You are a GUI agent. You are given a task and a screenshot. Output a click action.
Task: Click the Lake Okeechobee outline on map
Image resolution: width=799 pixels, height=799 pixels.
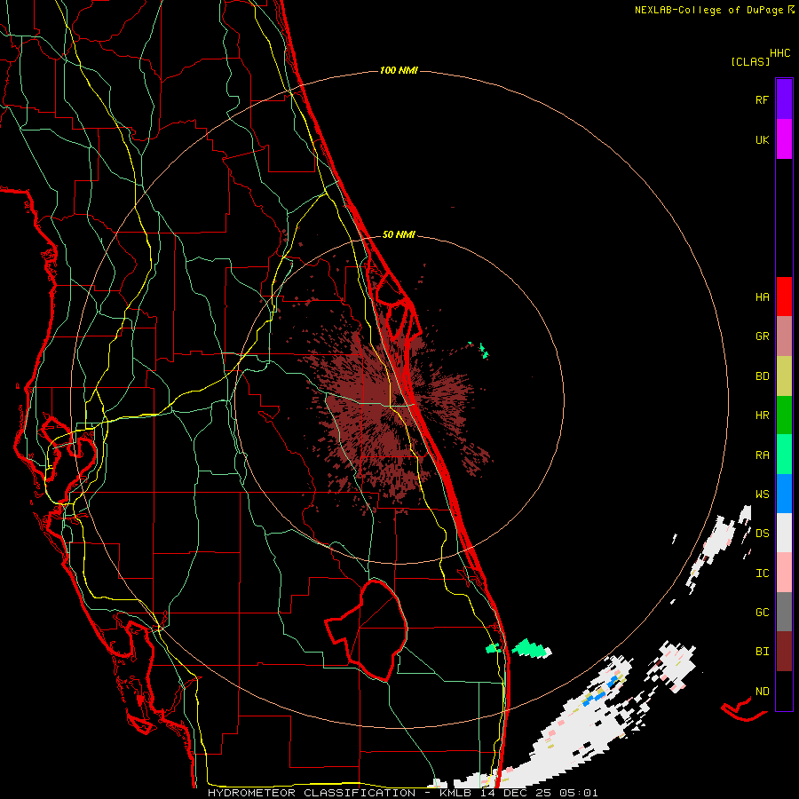pyautogui.click(x=367, y=629)
